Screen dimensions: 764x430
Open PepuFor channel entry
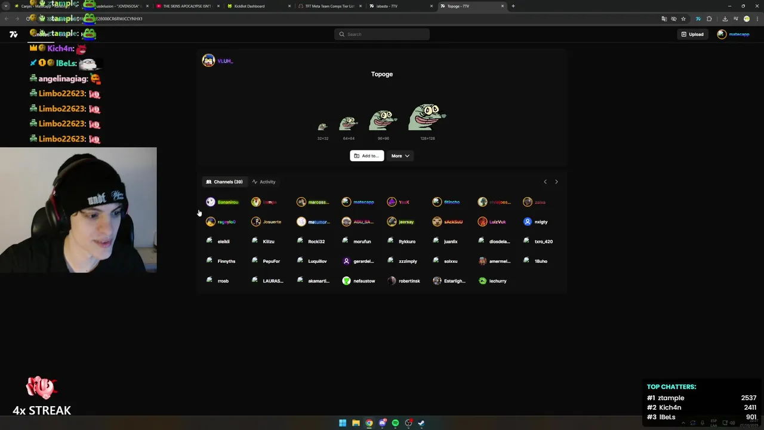coord(266,261)
